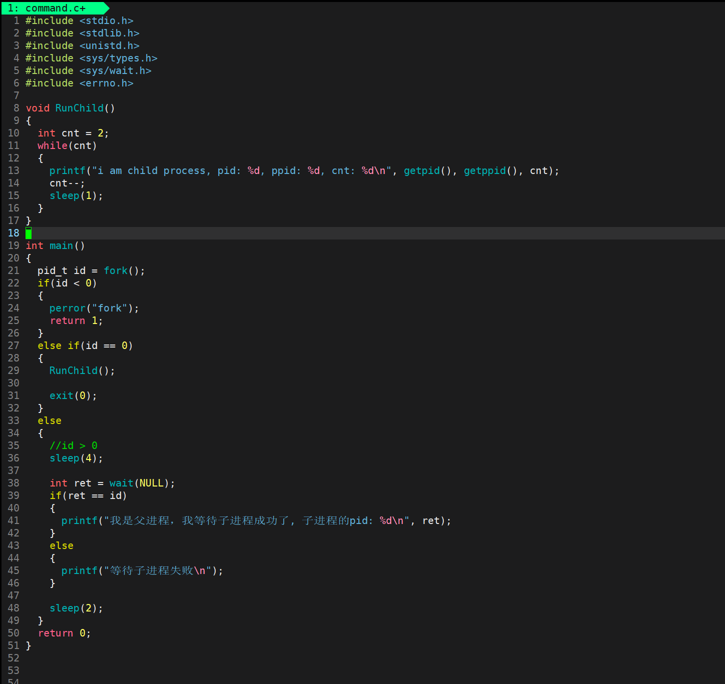Click the green cursor block on line 18
This screenshot has width=725, height=684.
(x=29, y=233)
